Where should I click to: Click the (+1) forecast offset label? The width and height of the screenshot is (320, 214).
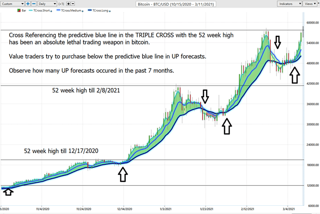coord(61,4)
